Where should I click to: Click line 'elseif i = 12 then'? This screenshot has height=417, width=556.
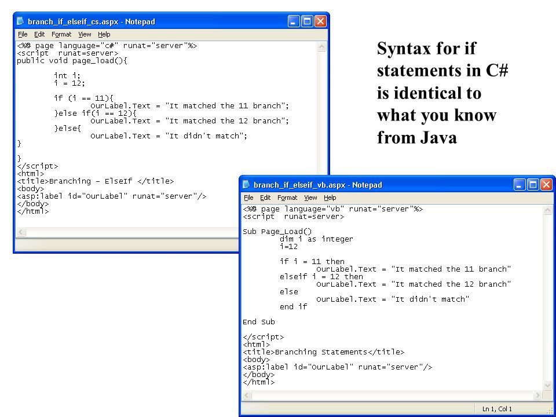[321, 277]
